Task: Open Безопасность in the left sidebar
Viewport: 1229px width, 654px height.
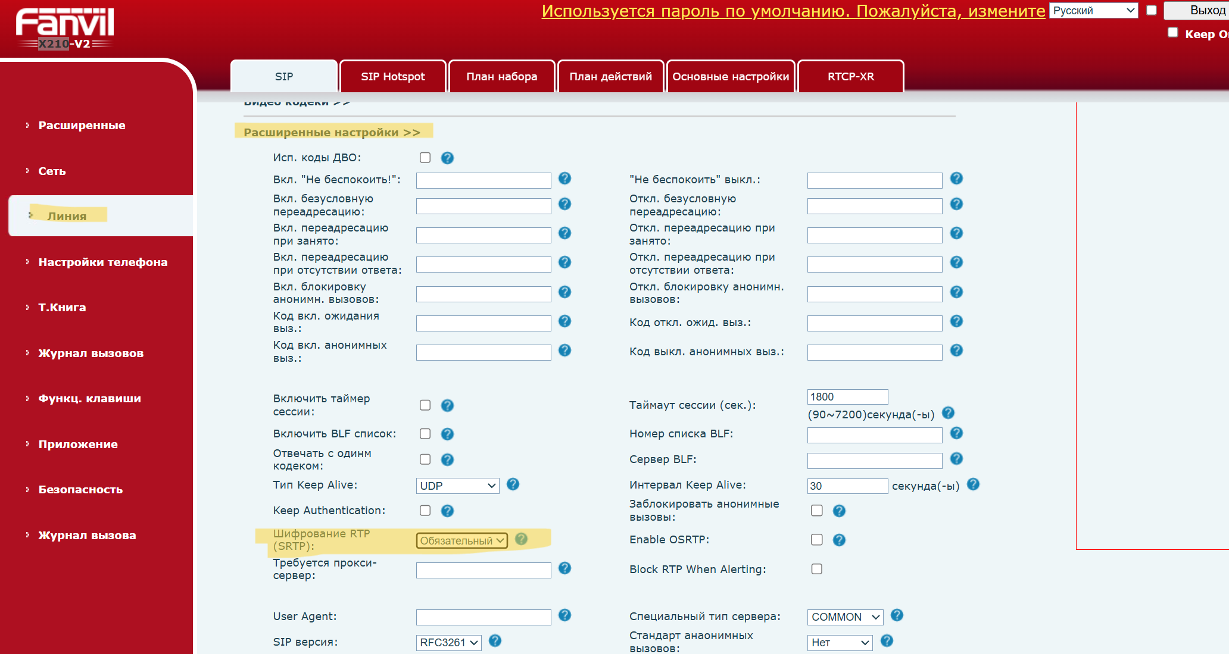Action: (80, 490)
